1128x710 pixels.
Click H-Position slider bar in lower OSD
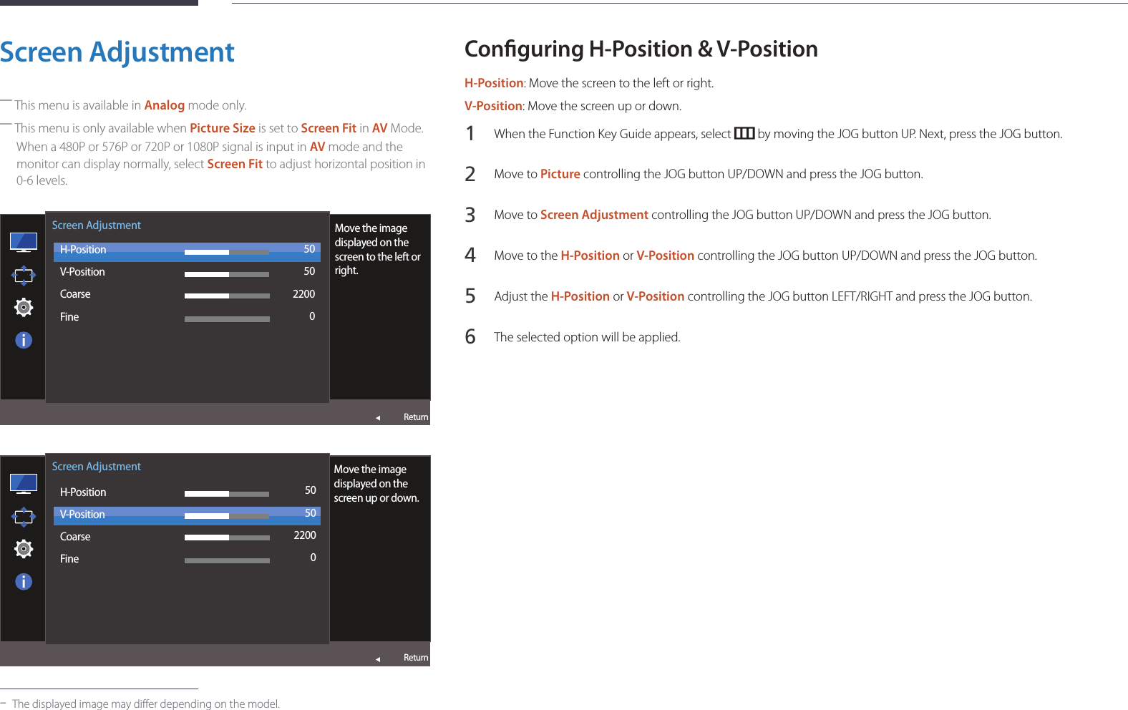227,493
